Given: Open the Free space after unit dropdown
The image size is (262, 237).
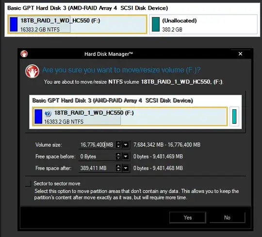Looking at the screenshot, I should pyautogui.click(x=126, y=168).
